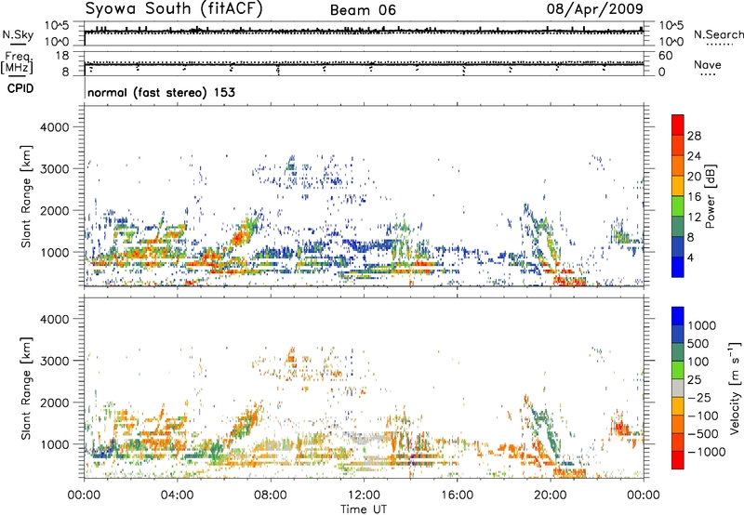Pick the bright blue top velocity colorbar segment
The width and height of the screenshot is (744, 515).
pos(678,316)
